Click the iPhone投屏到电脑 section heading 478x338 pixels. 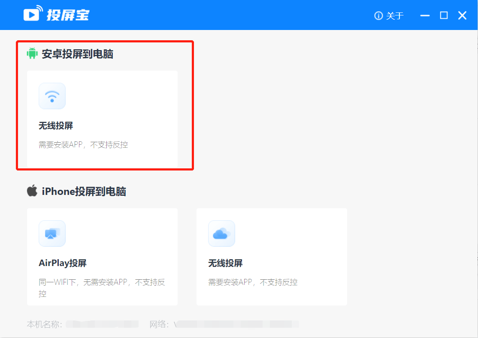point(84,191)
